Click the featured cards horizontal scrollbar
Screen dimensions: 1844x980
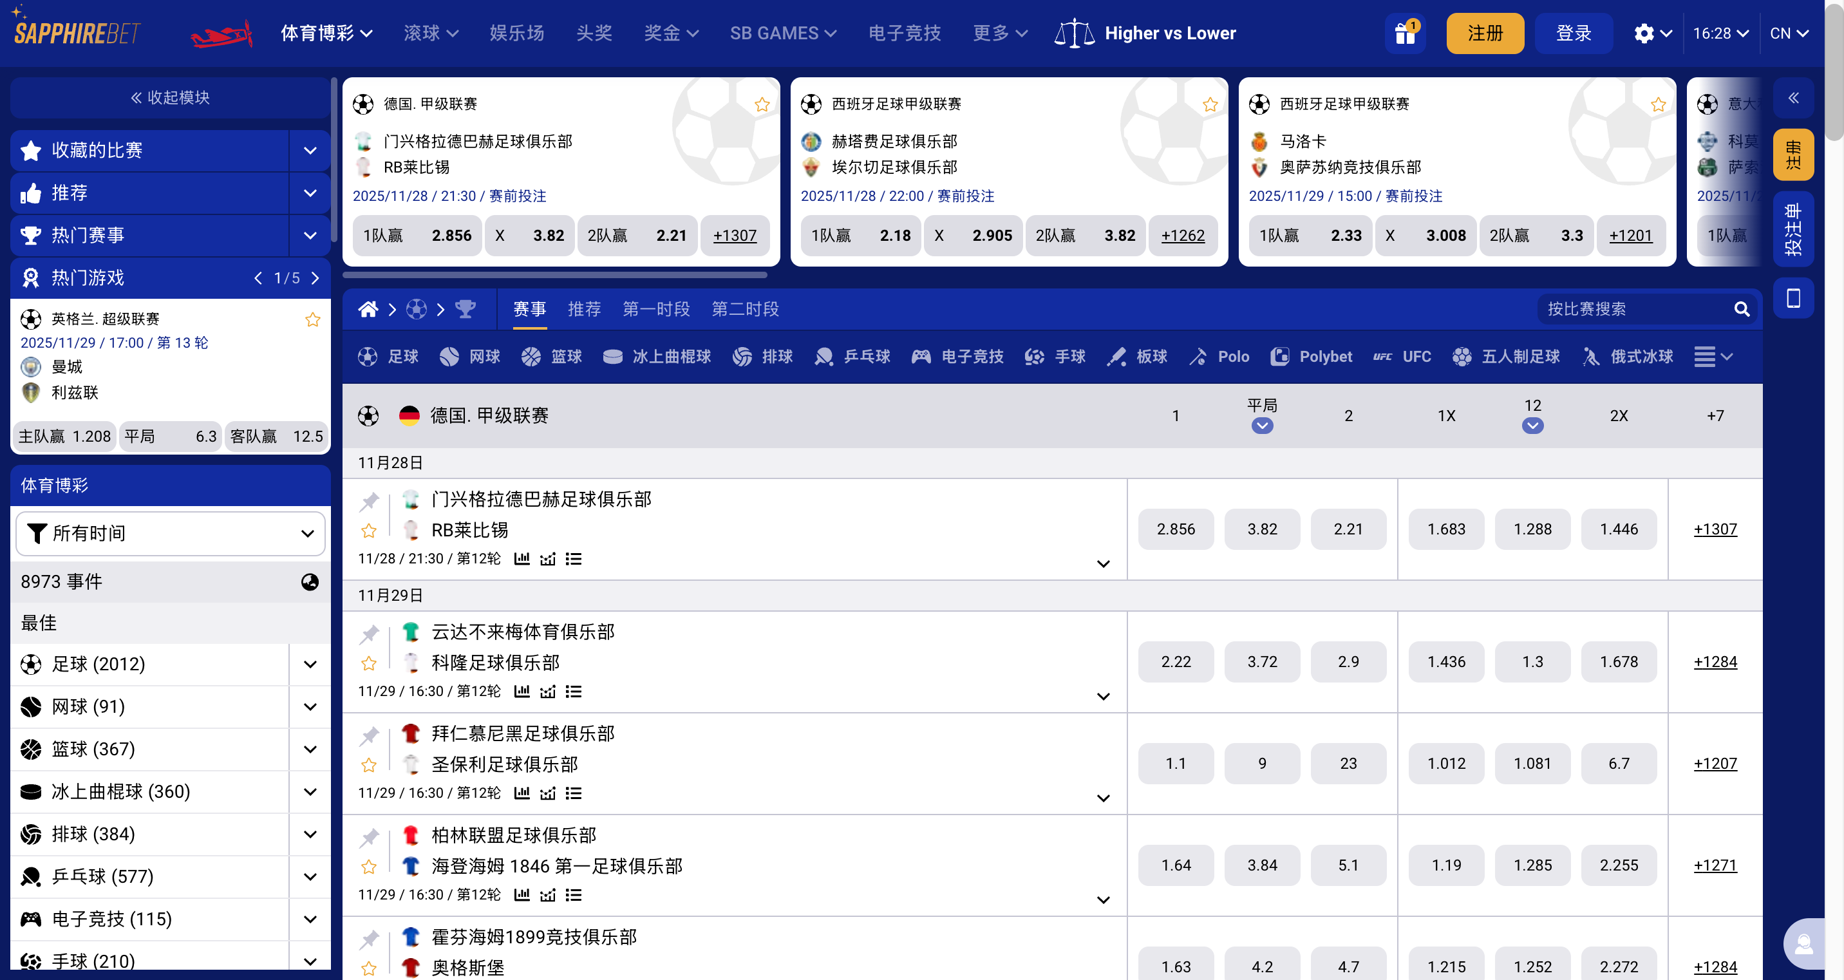(x=555, y=275)
